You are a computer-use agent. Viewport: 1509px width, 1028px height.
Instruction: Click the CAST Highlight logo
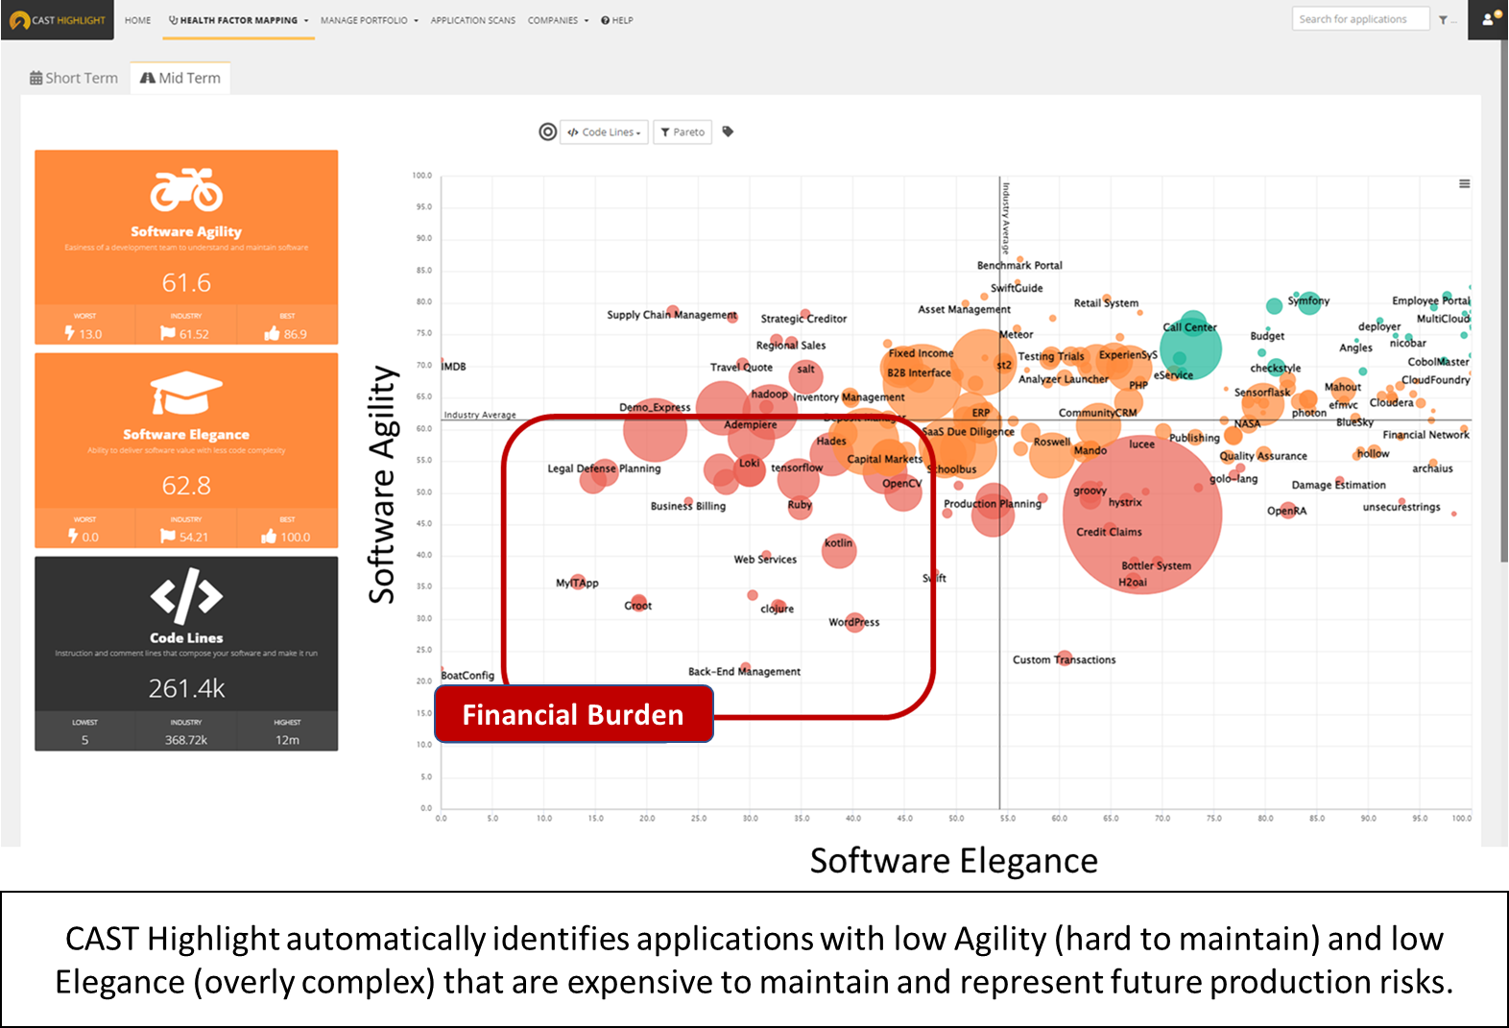(x=58, y=20)
